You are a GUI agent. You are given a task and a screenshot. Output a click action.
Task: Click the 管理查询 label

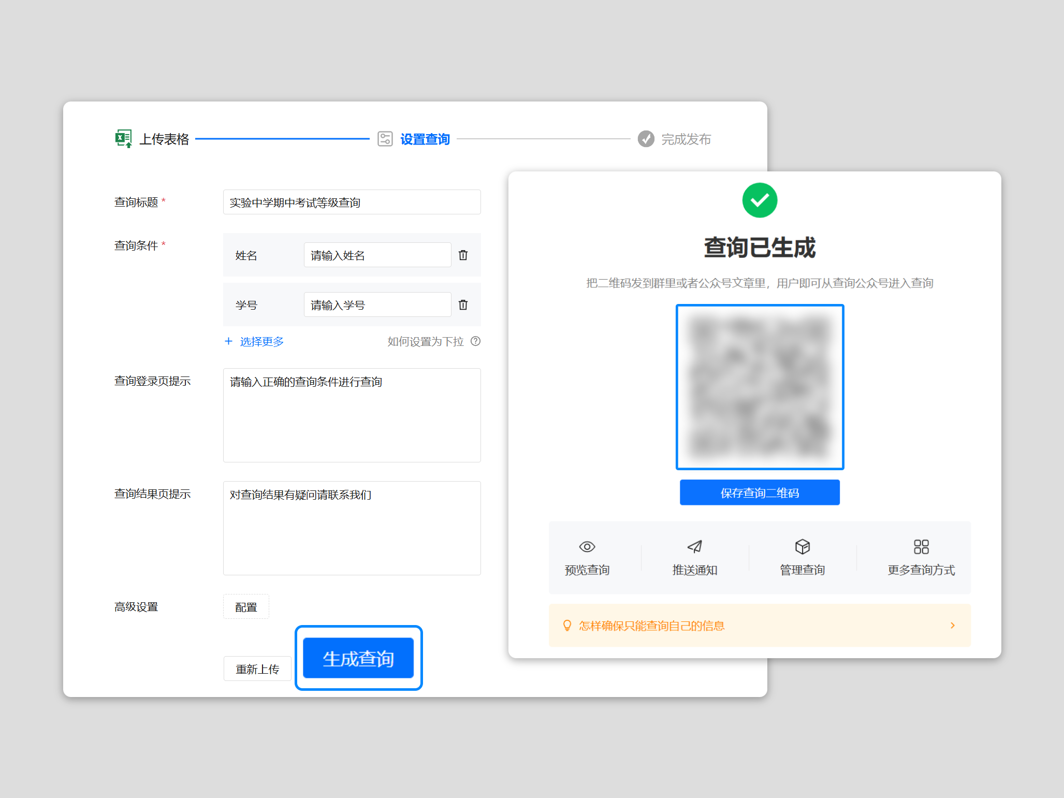pyautogui.click(x=803, y=570)
